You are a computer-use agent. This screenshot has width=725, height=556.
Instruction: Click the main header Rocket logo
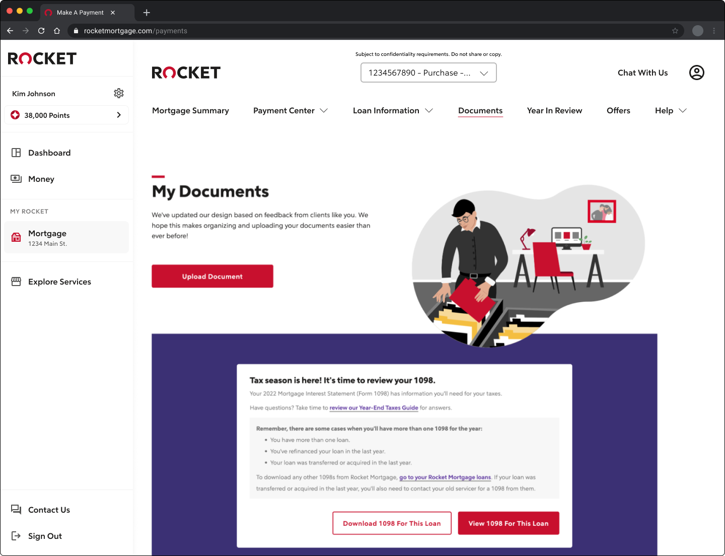pyautogui.click(x=186, y=73)
